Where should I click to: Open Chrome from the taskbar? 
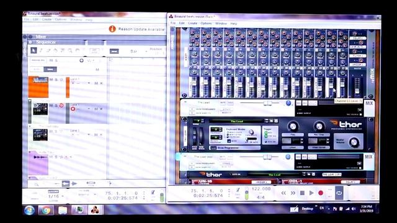pyautogui.click(x=46, y=210)
